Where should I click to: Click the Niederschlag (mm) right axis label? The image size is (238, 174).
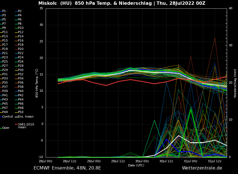pyautogui.click(x=235, y=83)
